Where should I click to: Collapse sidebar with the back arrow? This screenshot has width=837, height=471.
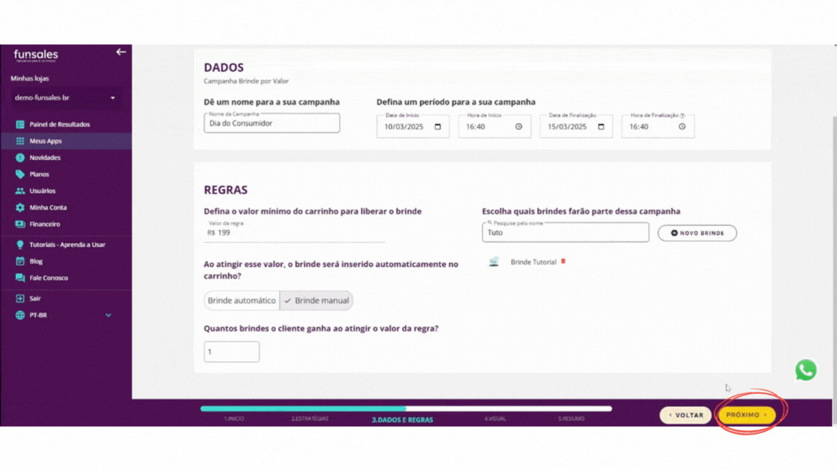click(x=121, y=52)
